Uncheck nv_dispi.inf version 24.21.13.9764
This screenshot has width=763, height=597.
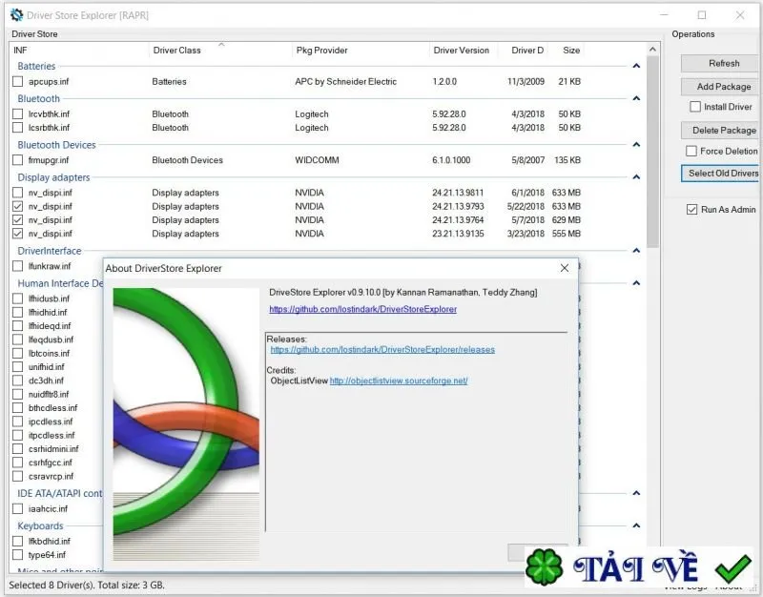[x=17, y=220]
